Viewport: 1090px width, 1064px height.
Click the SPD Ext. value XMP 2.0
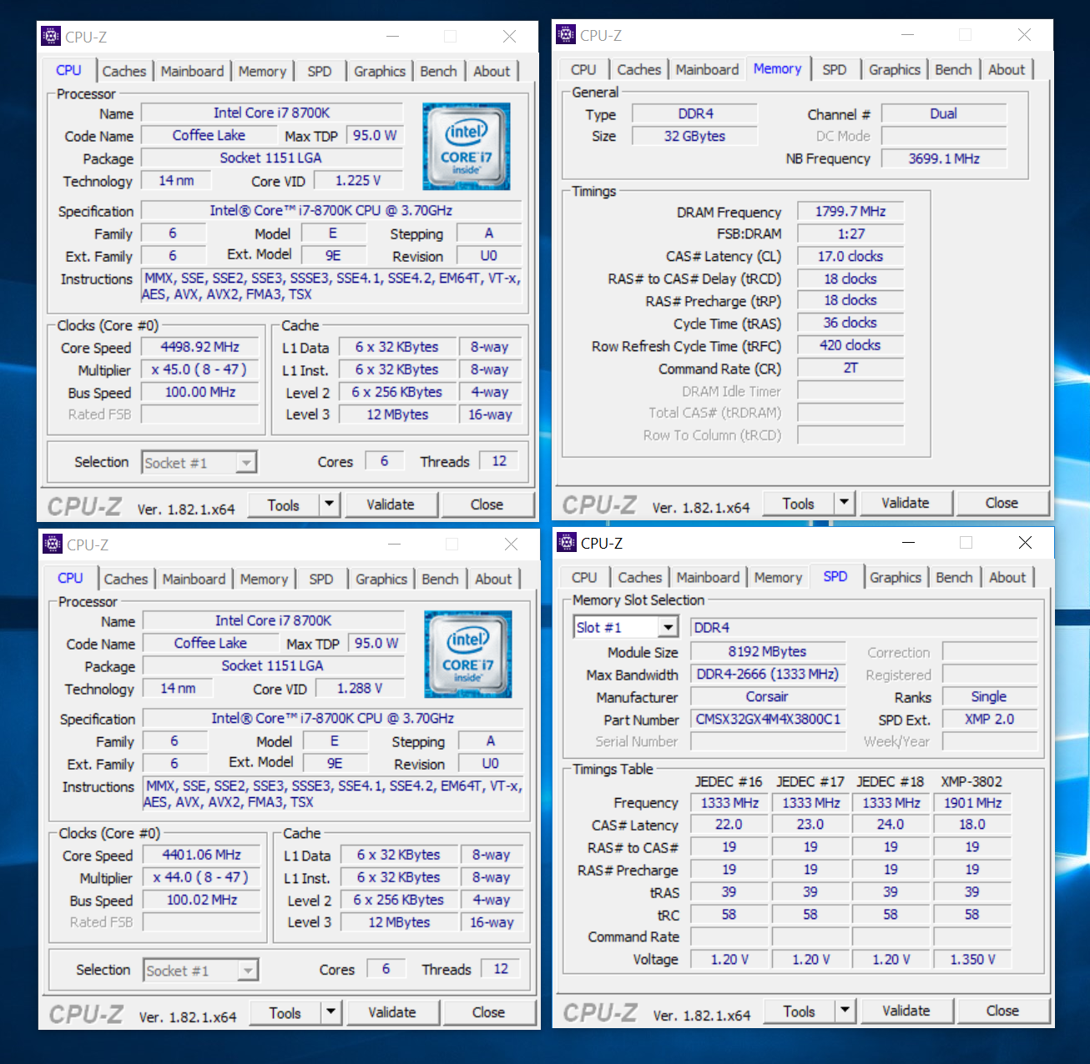coord(990,719)
